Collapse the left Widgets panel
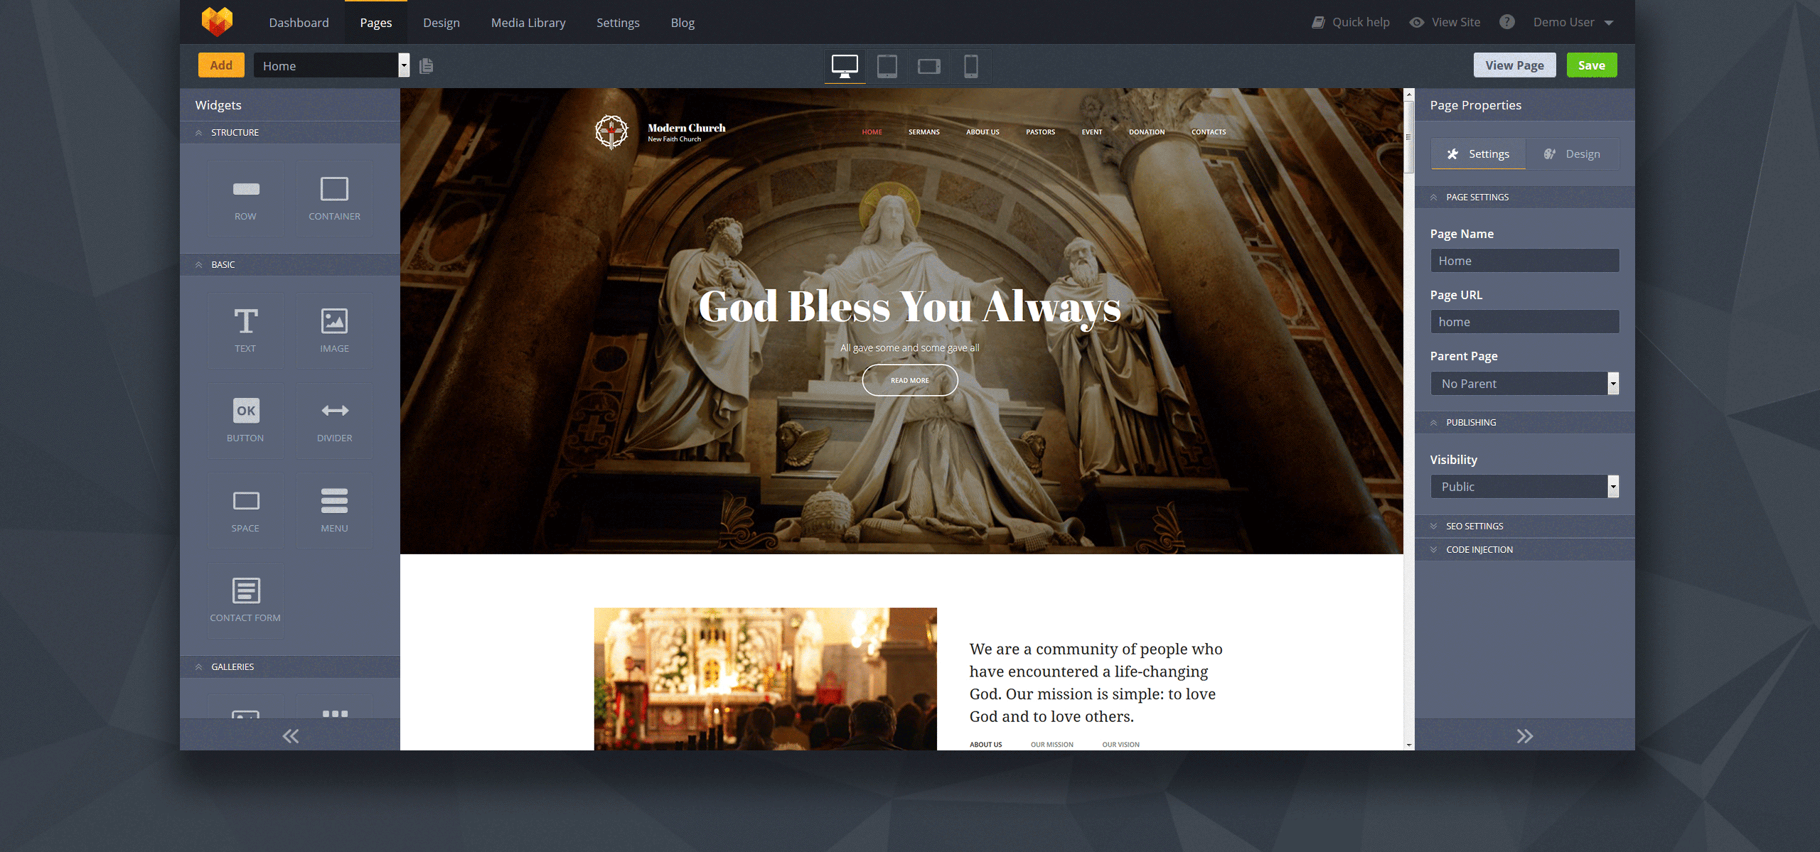This screenshot has height=852, width=1820. [290, 735]
